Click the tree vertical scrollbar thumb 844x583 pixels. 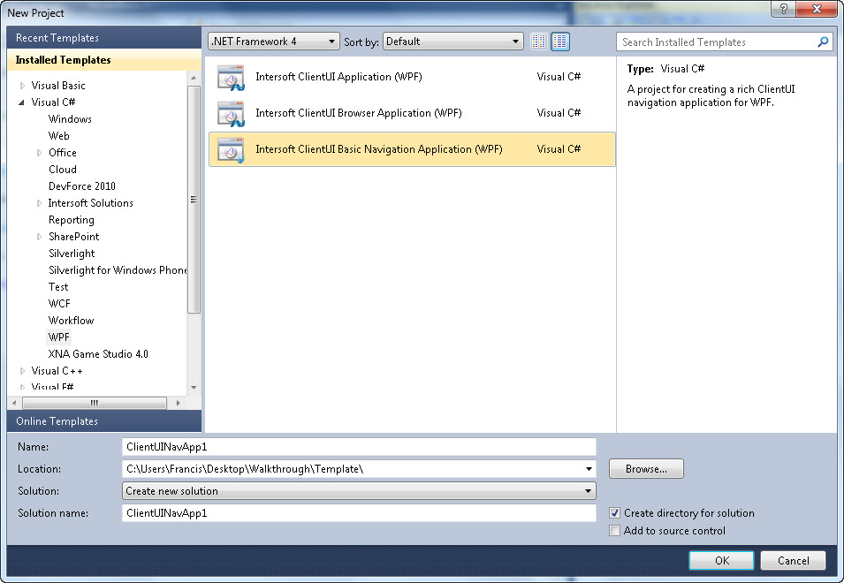[x=194, y=199]
